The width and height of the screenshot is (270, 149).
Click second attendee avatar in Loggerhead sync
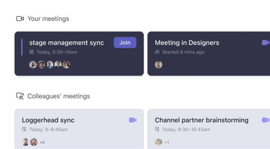[x=34, y=142]
